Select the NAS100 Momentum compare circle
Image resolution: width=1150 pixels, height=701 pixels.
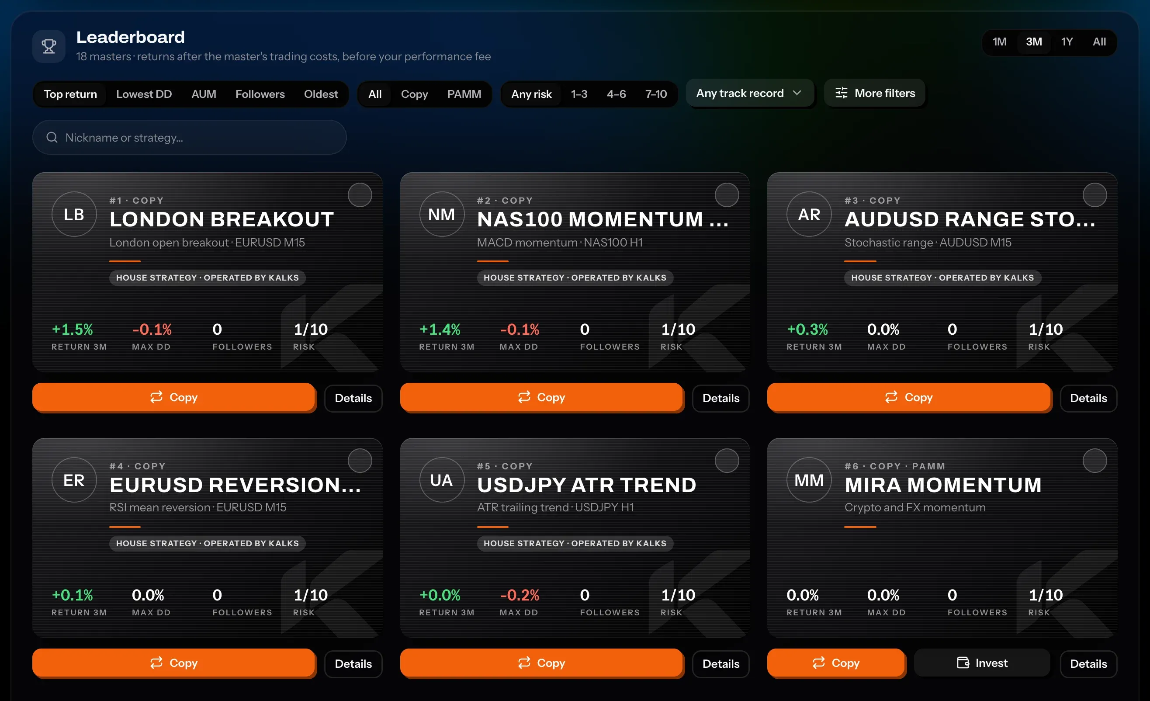click(727, 195)
